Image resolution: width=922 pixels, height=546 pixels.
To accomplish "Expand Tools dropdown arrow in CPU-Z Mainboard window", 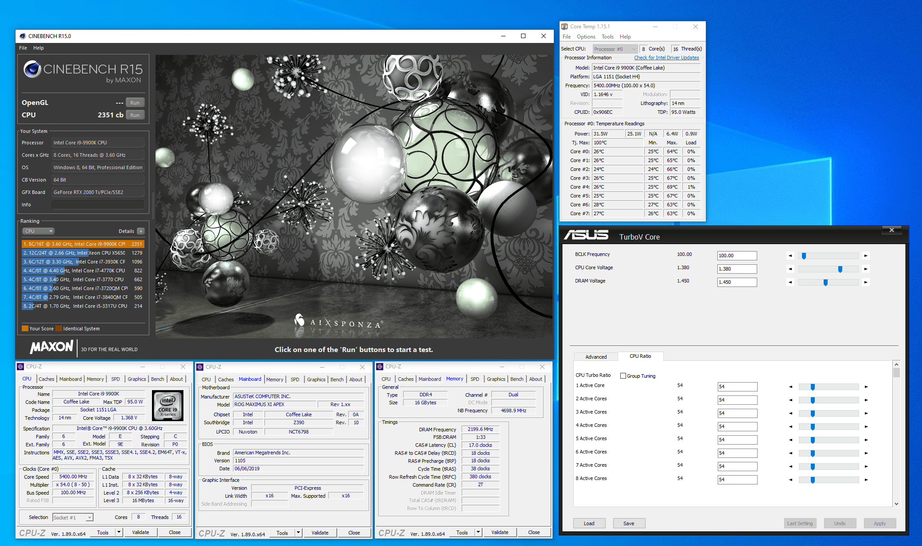I will coord(298,533).
